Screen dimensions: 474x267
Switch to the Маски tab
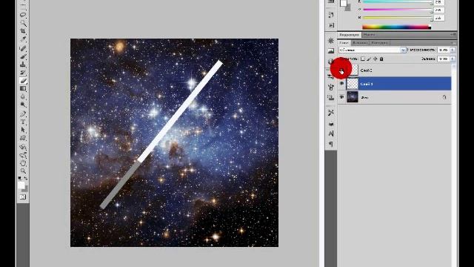coord(369,35)
